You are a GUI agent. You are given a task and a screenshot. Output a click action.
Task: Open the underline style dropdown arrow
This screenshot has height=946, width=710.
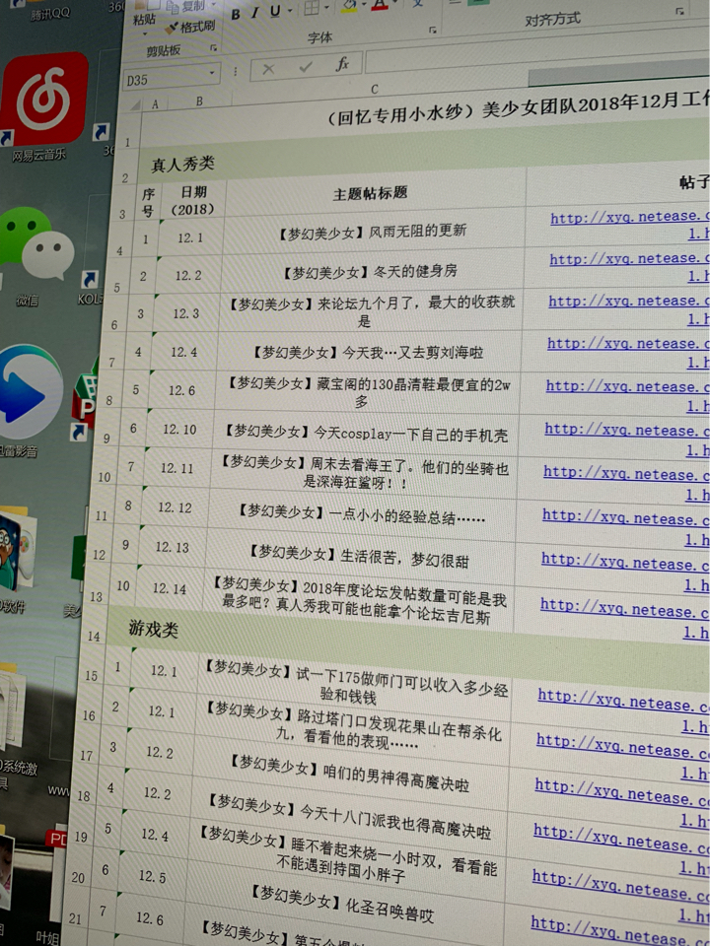pyautogui.click(x=290, y=11)
